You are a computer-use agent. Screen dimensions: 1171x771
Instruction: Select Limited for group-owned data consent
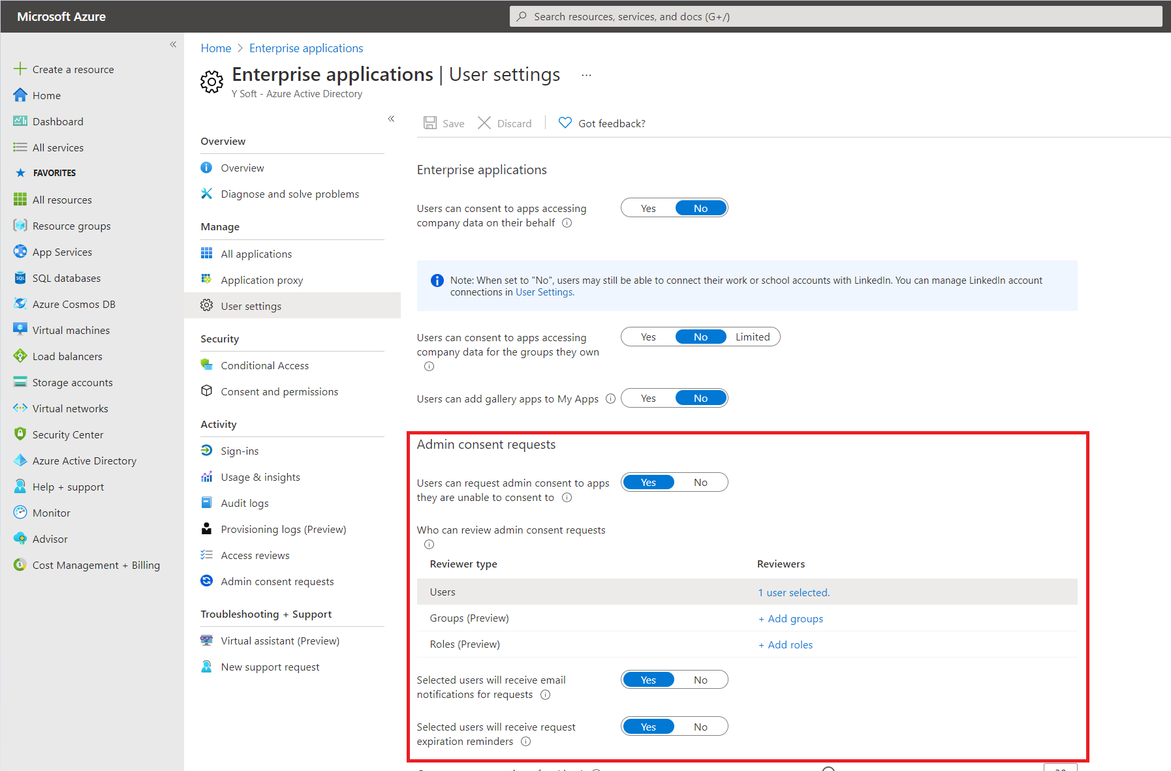753,337
